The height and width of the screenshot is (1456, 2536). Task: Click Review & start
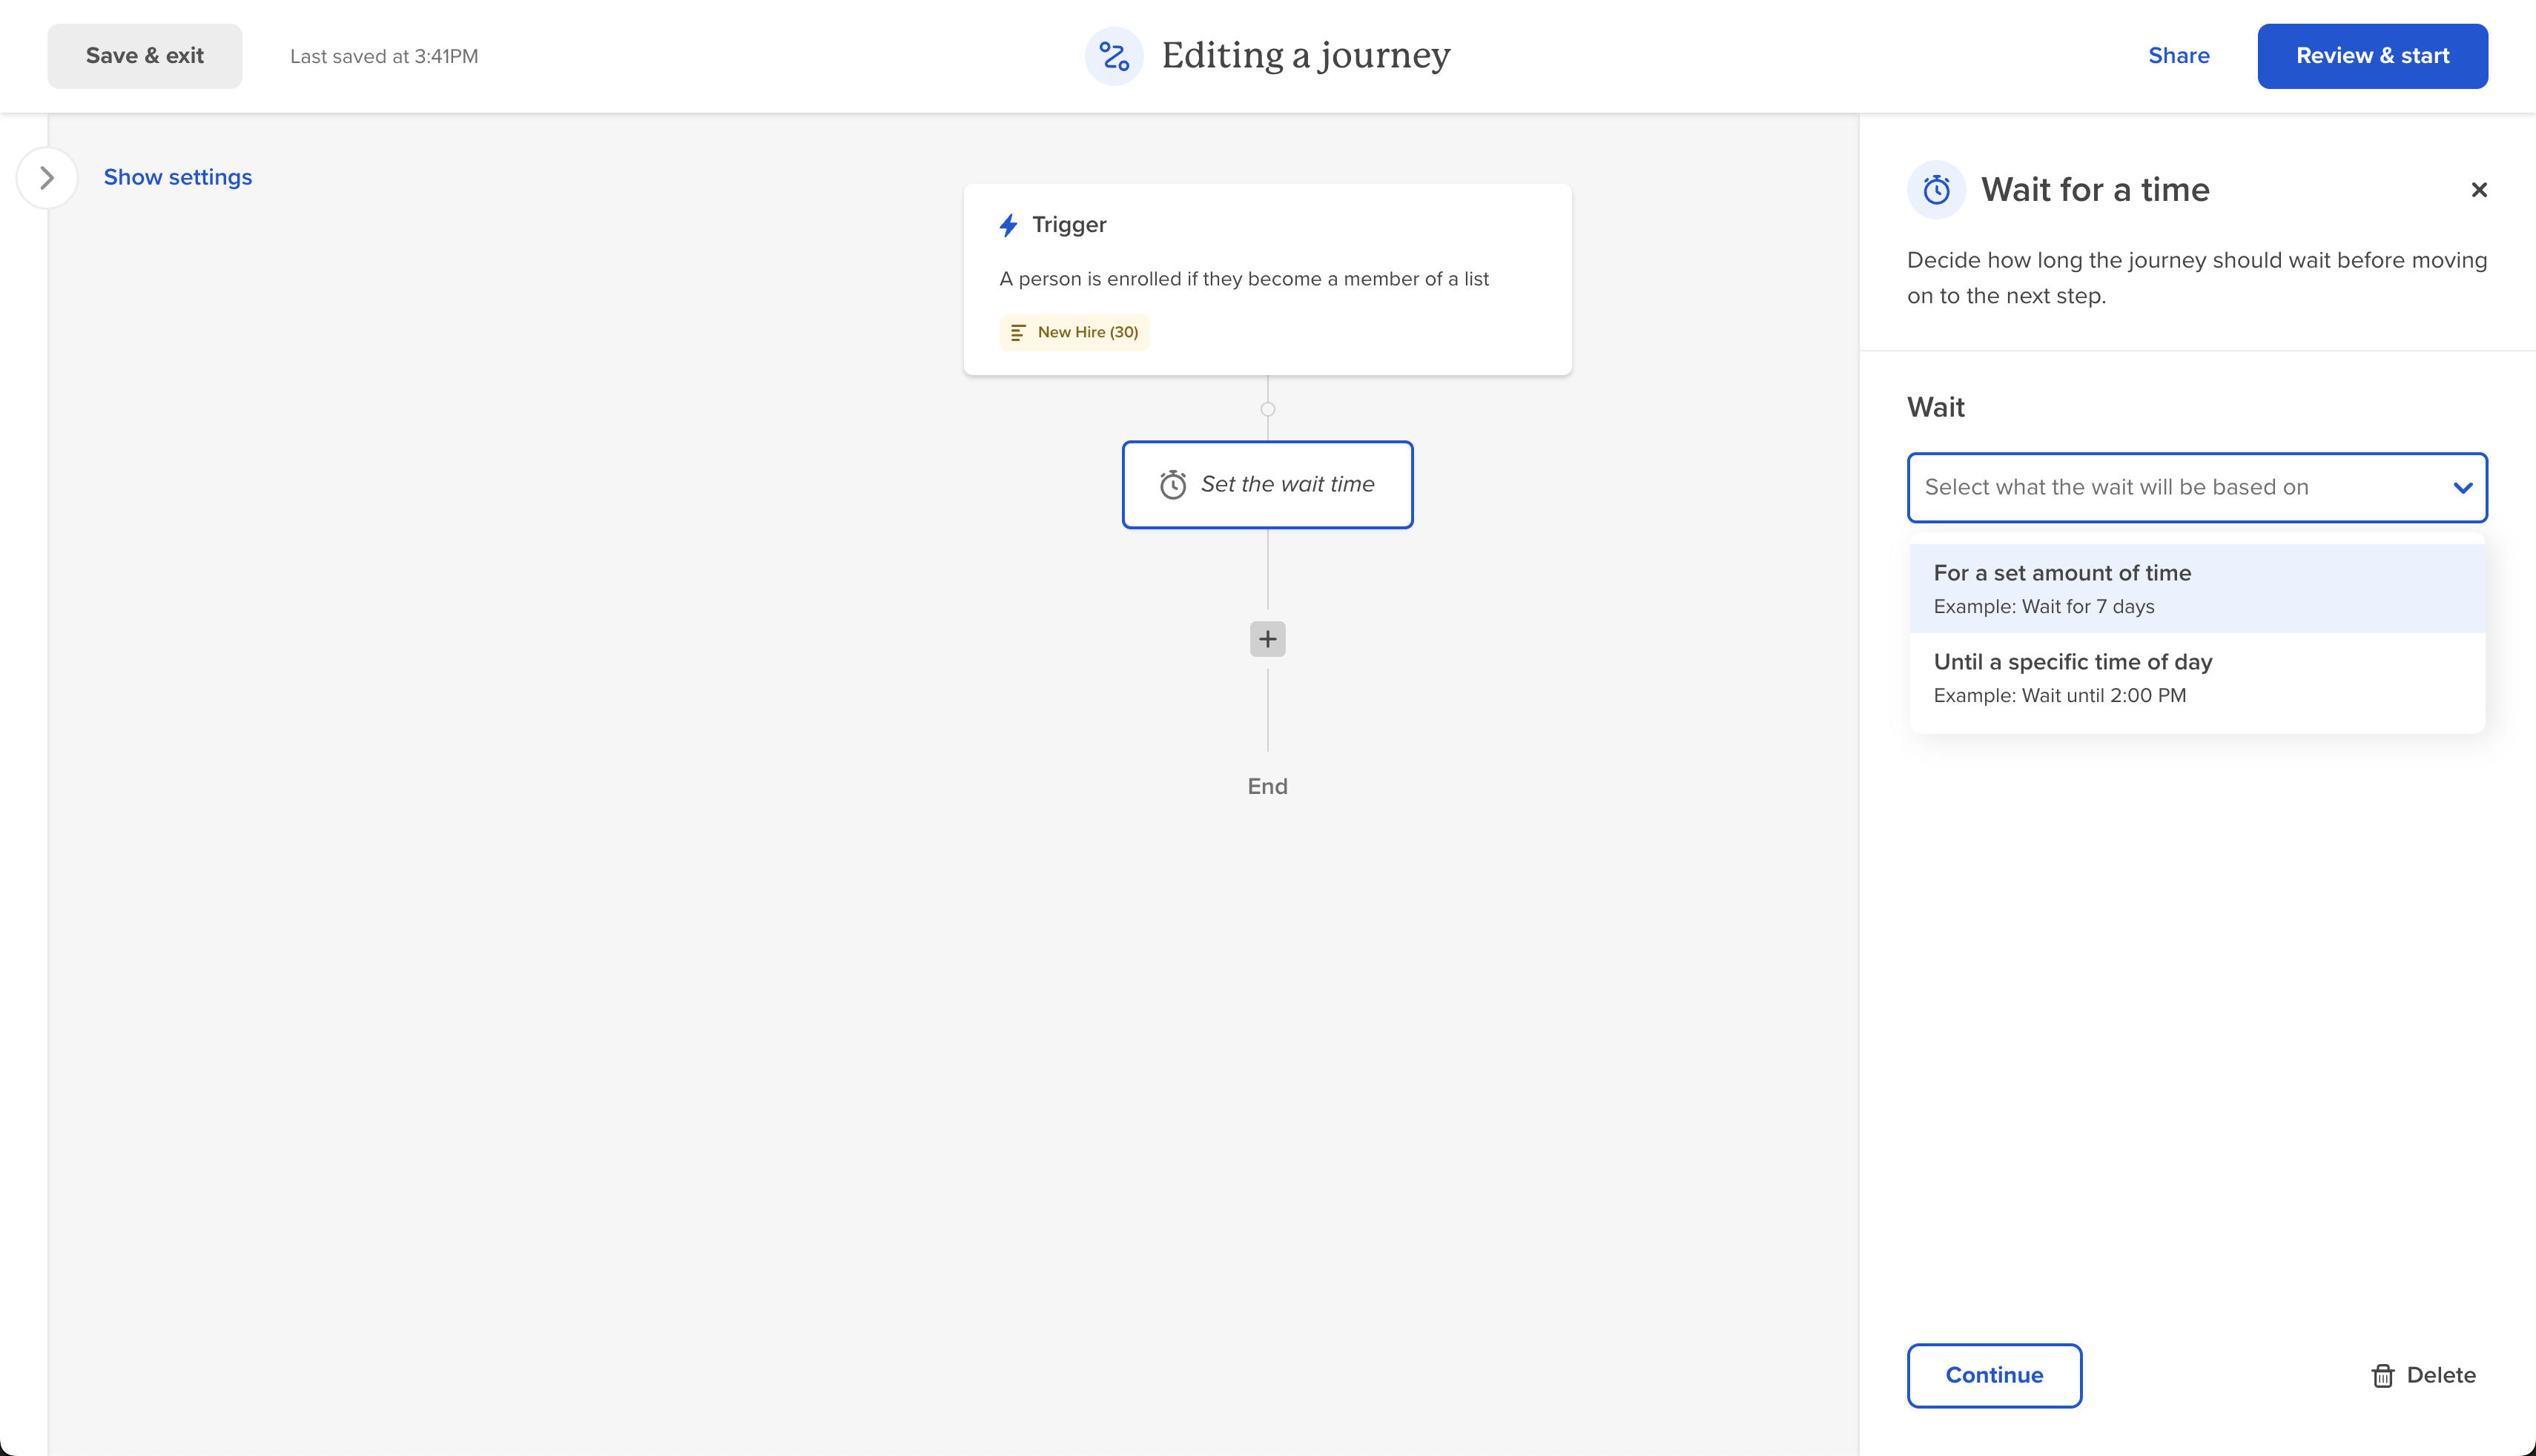point(2372,55)
